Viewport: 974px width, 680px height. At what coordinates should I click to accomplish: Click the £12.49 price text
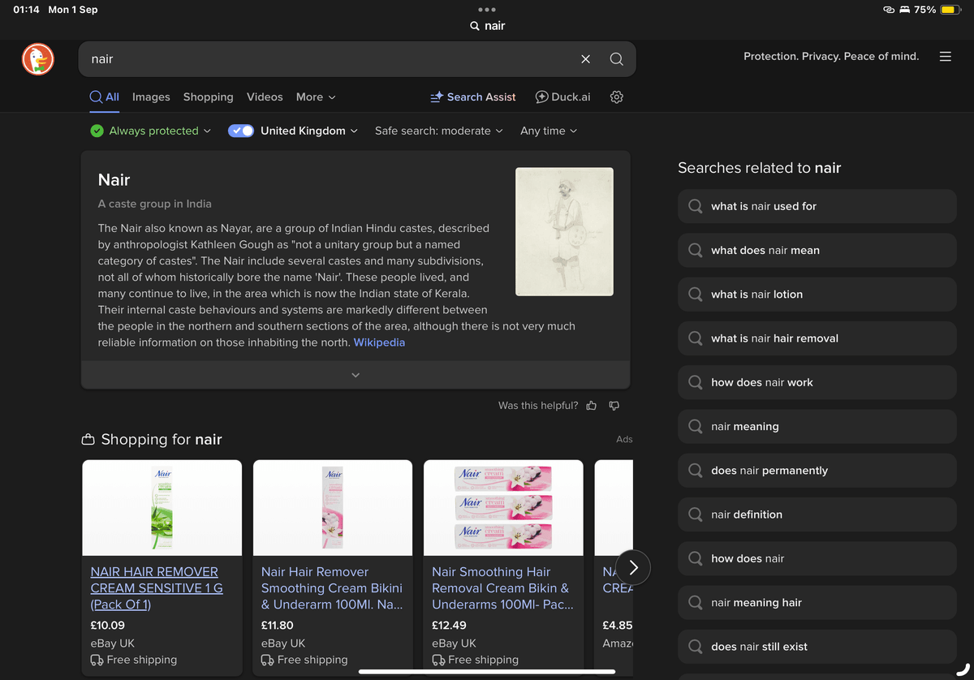click(x=450, y=626)
